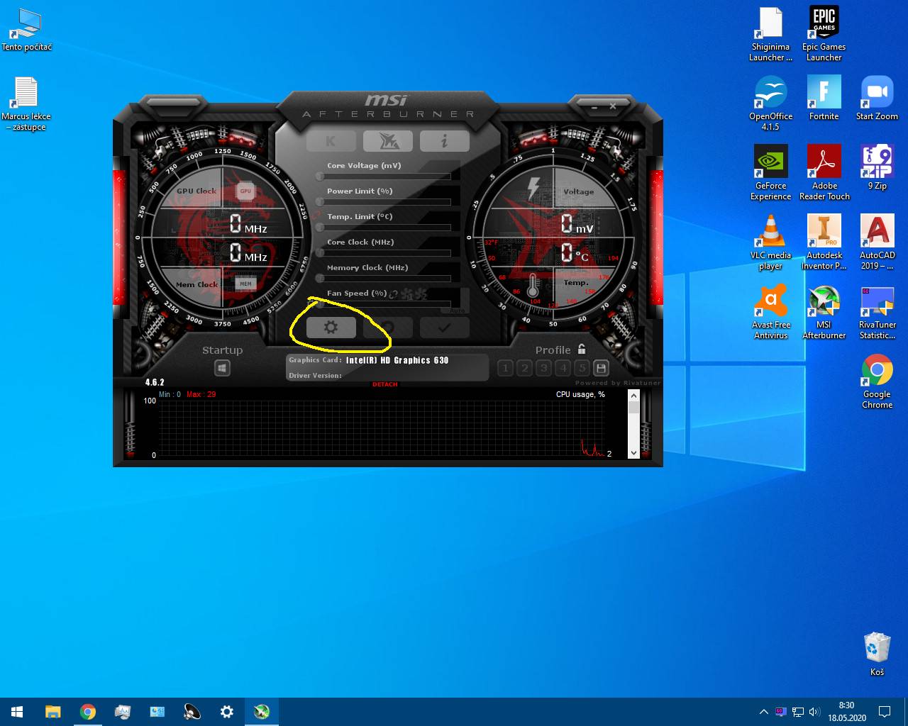Image resolution: width=908 pixels, height=726 pixels.
Task: Click the Core Voltage (mV) slider
Action: click(384, 176)
